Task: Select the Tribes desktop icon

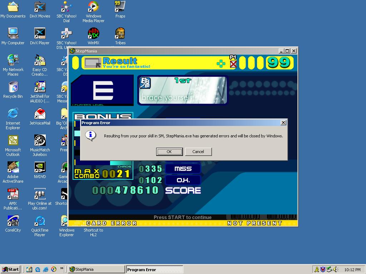Action: [x=120, y=36]
